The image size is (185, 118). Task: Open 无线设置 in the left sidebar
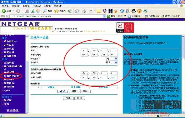[9, 63]
